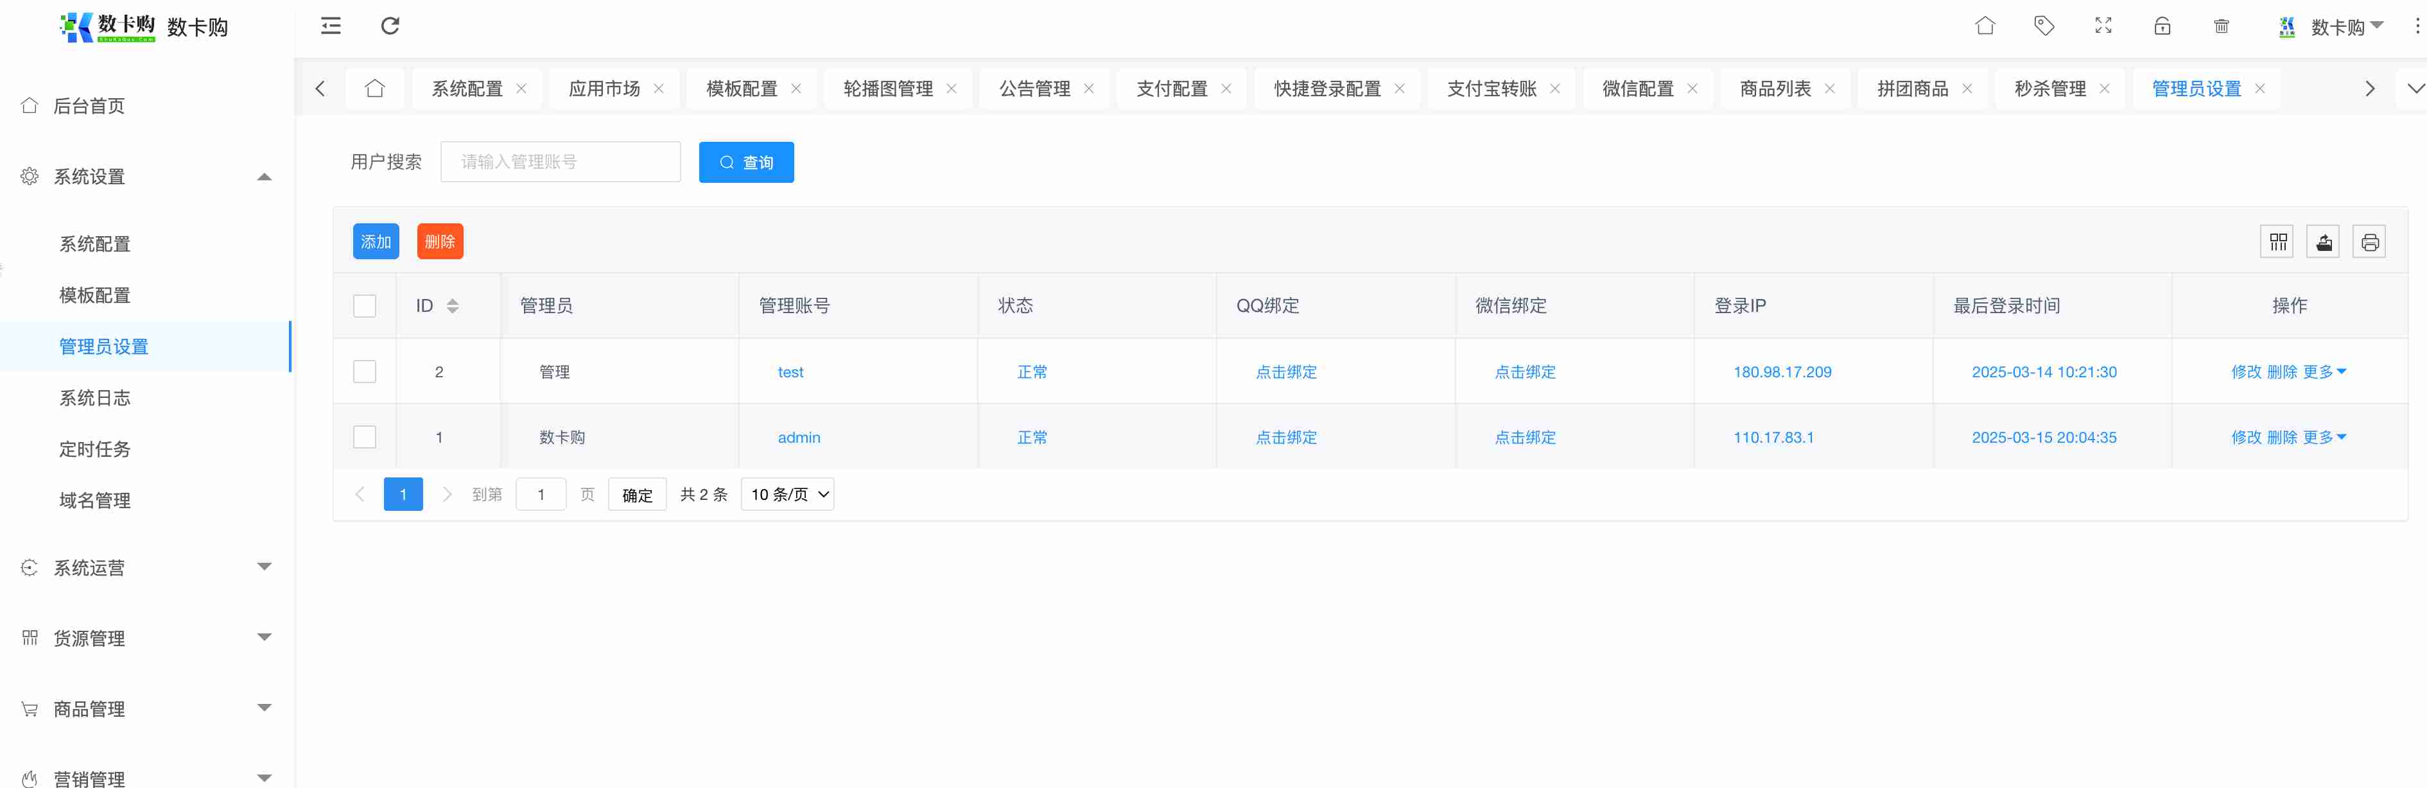Sort table by ID column arrows
Image resolution: width=2427 pixels, height=788 pixels.
point(452,306)
